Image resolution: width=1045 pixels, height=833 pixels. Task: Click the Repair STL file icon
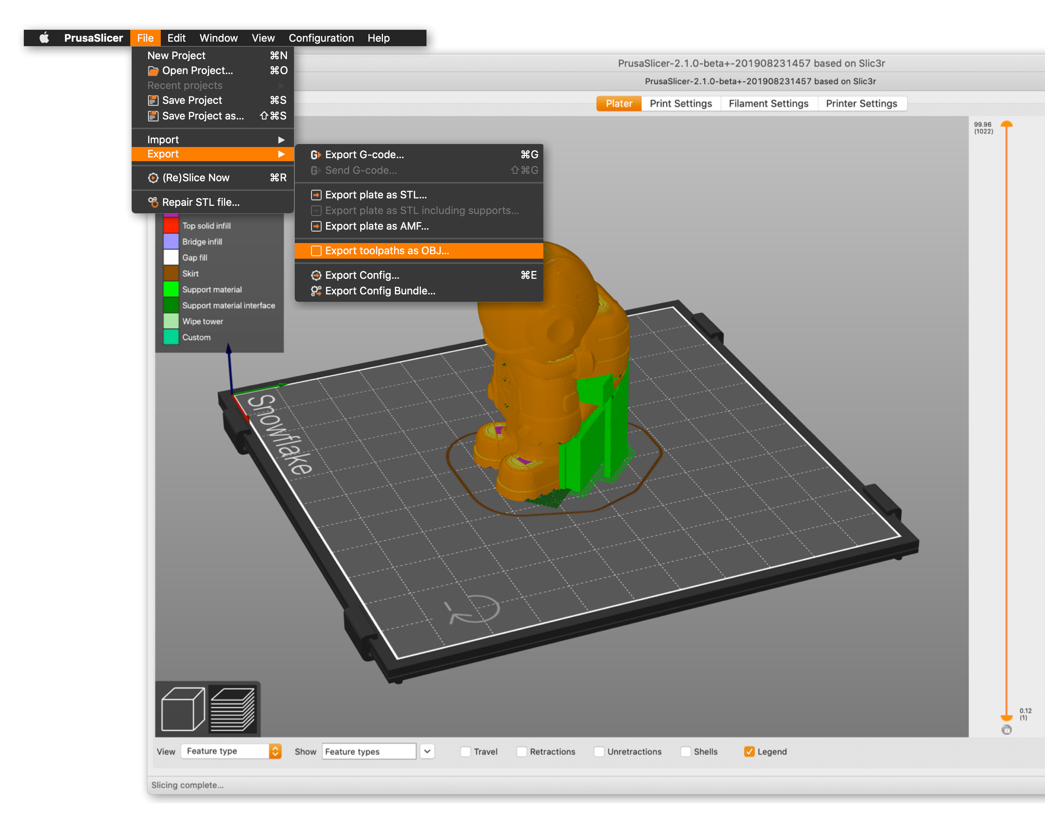153,202
